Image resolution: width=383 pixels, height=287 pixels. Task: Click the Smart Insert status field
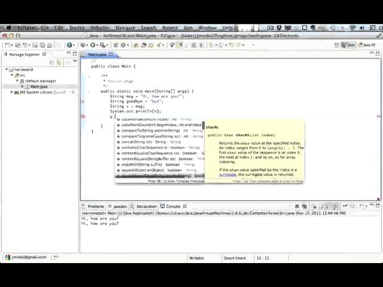tap(235, 258)
